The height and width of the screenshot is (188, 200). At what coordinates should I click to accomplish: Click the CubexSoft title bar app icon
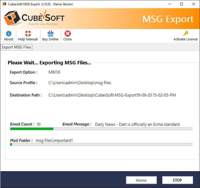pyautogui.click(x=4, y=4)
